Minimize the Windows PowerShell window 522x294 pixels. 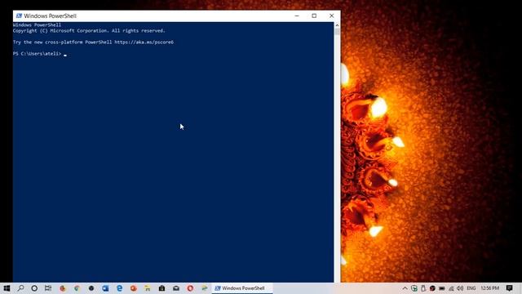coord(297,16)
